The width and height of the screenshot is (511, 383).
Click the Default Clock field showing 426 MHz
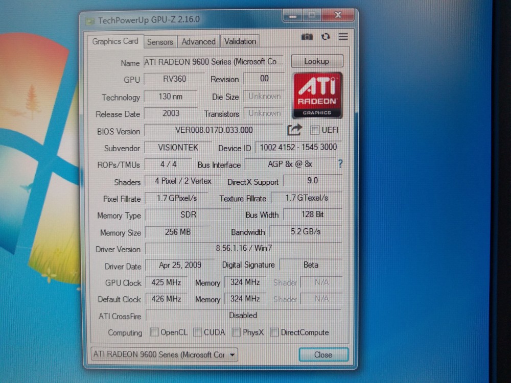click(x=166, y=299)
